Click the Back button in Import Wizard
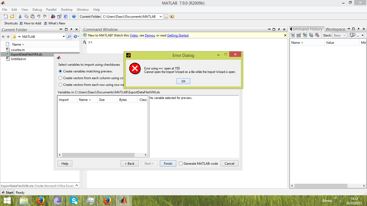This screenshot has width=367, height=206. pyautogui.click(x=130, y=164)
